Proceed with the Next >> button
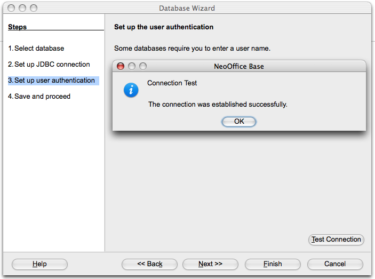The height and width of the screenshot is (279, 375). pos(210,264)
